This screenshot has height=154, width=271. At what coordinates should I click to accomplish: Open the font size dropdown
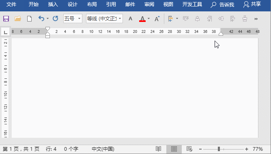click(80, 19)
